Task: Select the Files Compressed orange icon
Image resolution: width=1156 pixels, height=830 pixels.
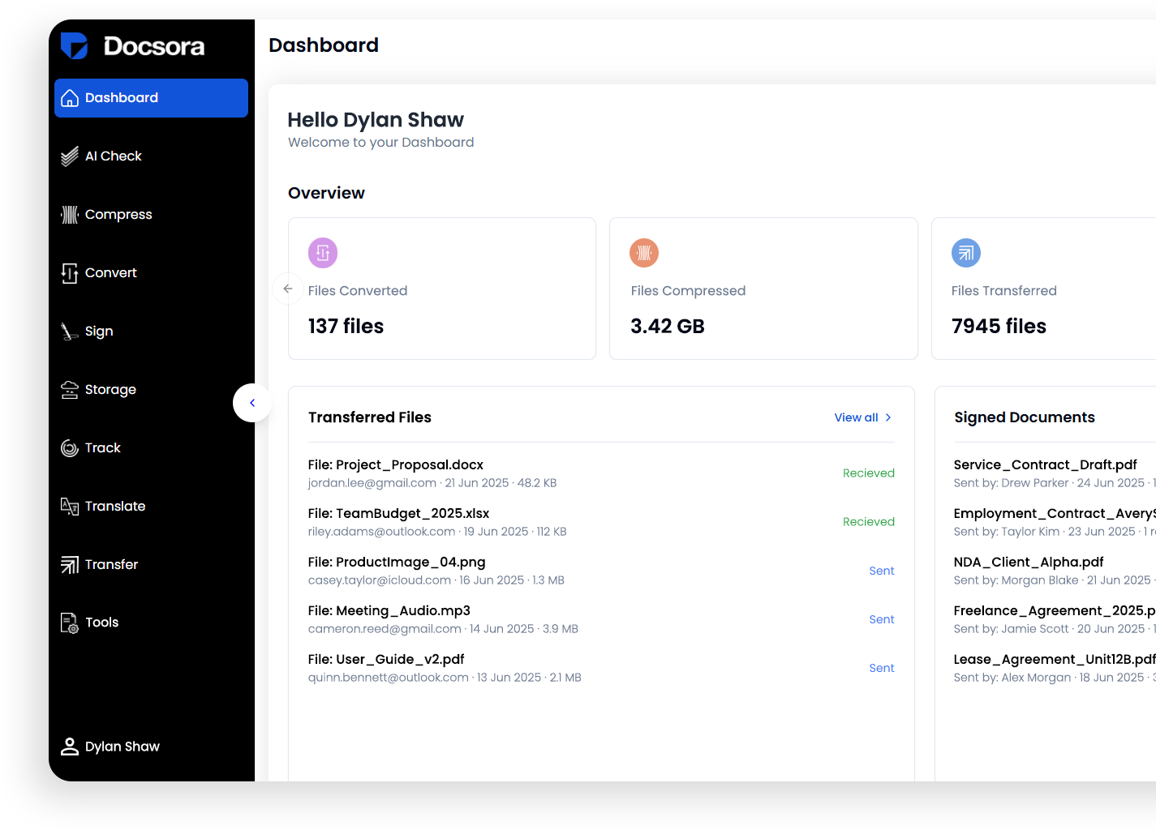Action: point(644,253)
